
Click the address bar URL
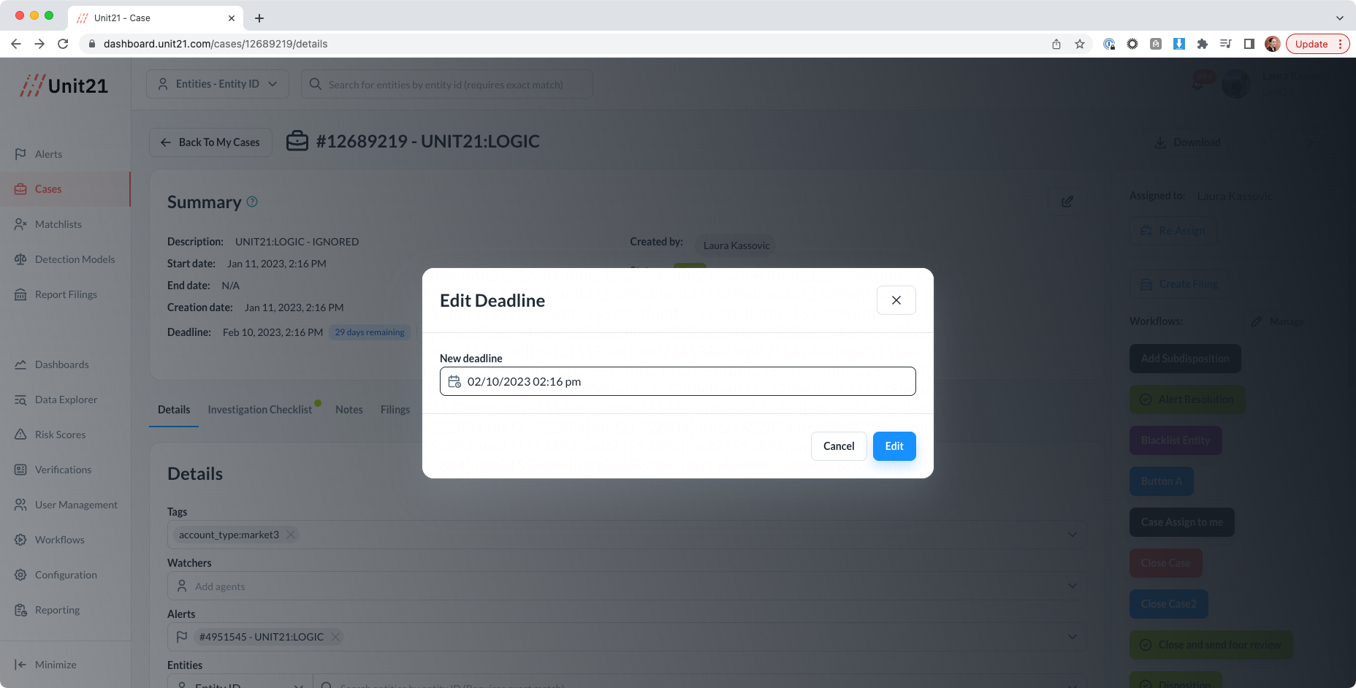[216, 44]
